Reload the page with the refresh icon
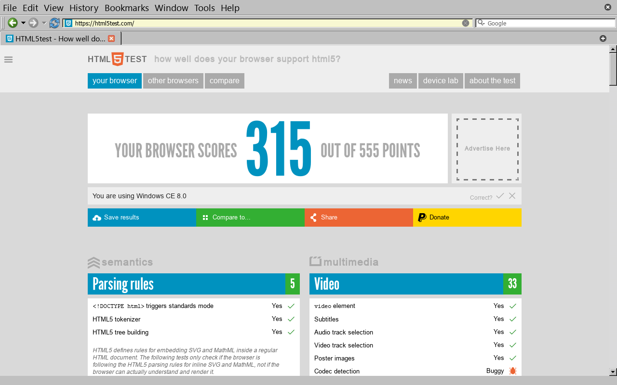617x385 pixels. (54, 23)
